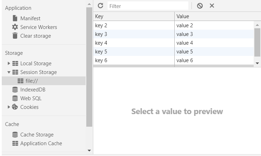Select the IndexedDB database icon
The image size is (261, 156).
pyautogui.click(x=15, y=89)
